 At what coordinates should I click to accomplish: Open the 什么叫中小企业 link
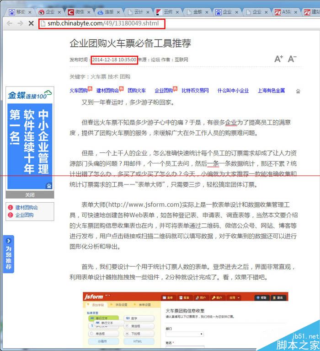233,91
